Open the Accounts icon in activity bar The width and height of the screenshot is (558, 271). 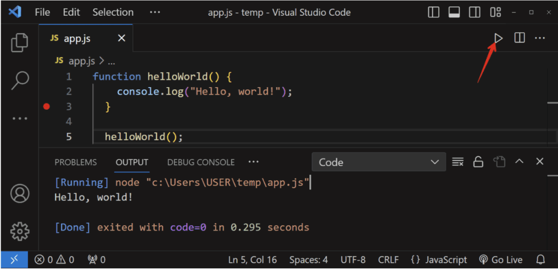[20, 193]
